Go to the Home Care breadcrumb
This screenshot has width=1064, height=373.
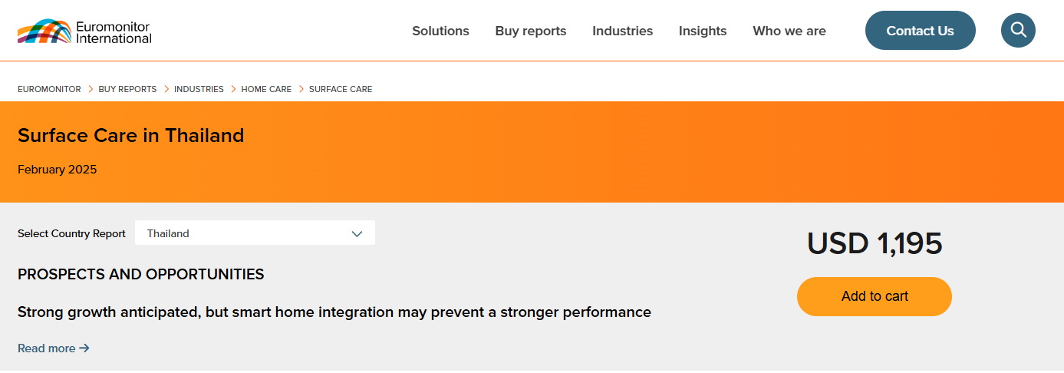pyautogui.click(x=266, y=89)
